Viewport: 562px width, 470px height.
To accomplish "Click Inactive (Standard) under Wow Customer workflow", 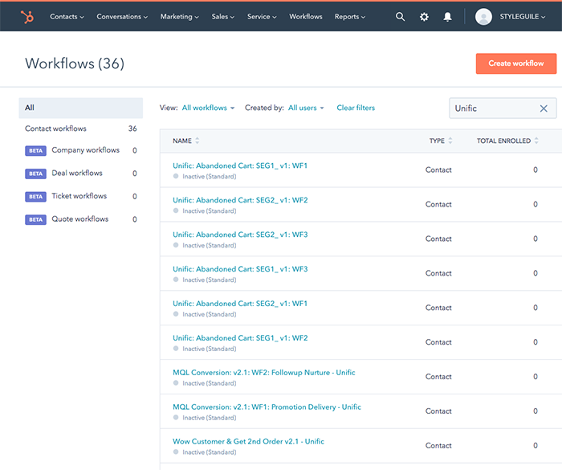I will [x=210, y=452].
